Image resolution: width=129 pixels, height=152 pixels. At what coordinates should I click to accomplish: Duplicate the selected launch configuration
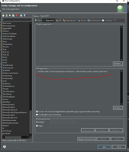click(x=13, y=16)
